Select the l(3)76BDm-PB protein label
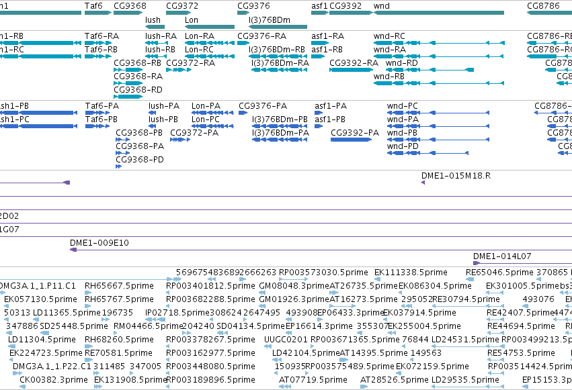This screenshot has width=572, height=390. pyautogui.click(x=280, y=119)
